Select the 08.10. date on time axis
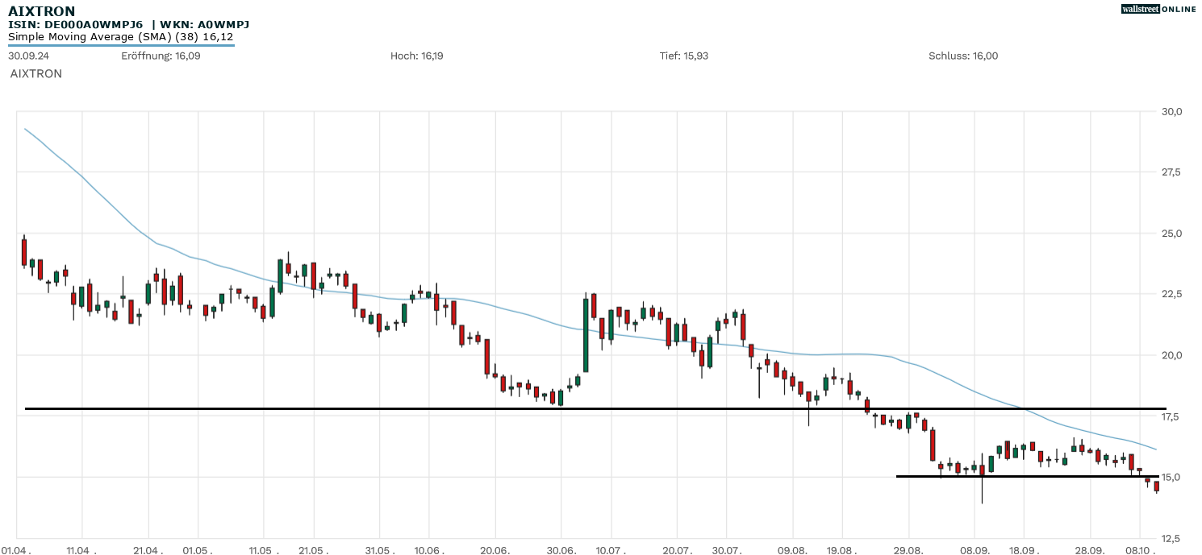1202x555 pixels. pos(1139,551)
